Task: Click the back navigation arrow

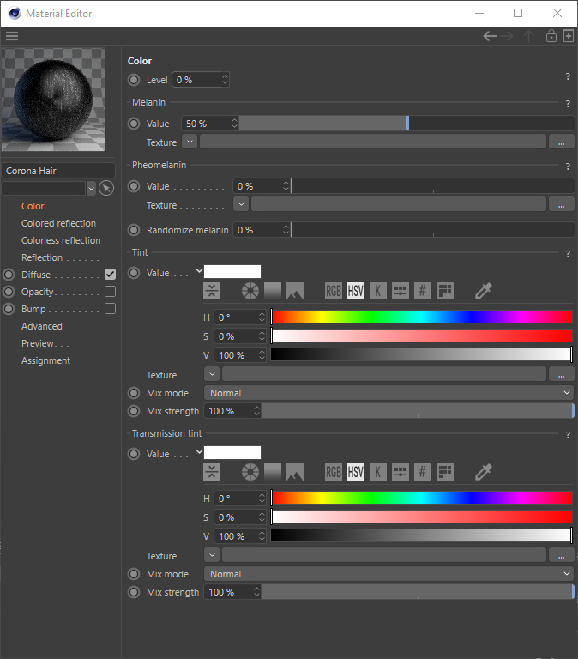Action: pos(490,36)
